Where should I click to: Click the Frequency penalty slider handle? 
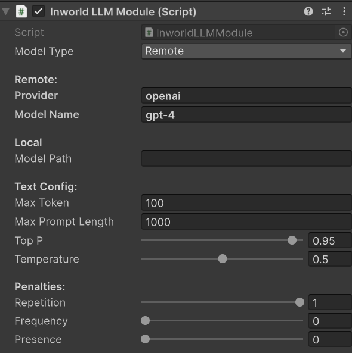pos(146,321)
